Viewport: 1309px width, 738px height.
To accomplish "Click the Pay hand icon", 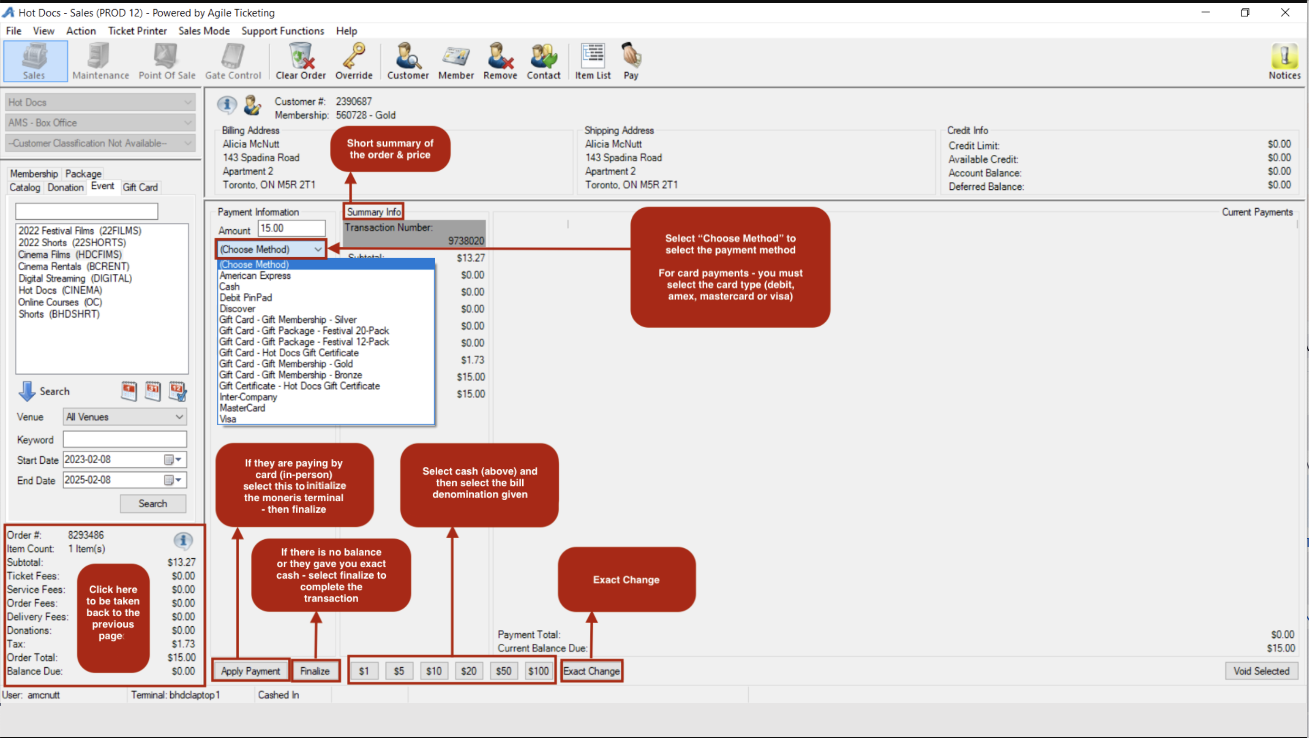I will pyautogui.click(x=631, y=61).
